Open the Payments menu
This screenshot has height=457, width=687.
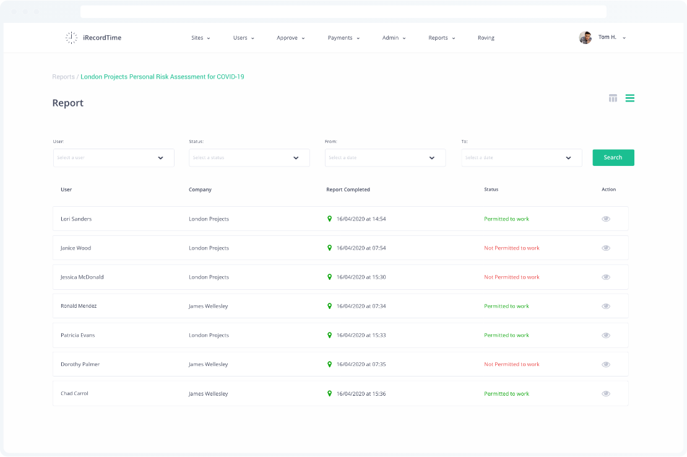343,38
